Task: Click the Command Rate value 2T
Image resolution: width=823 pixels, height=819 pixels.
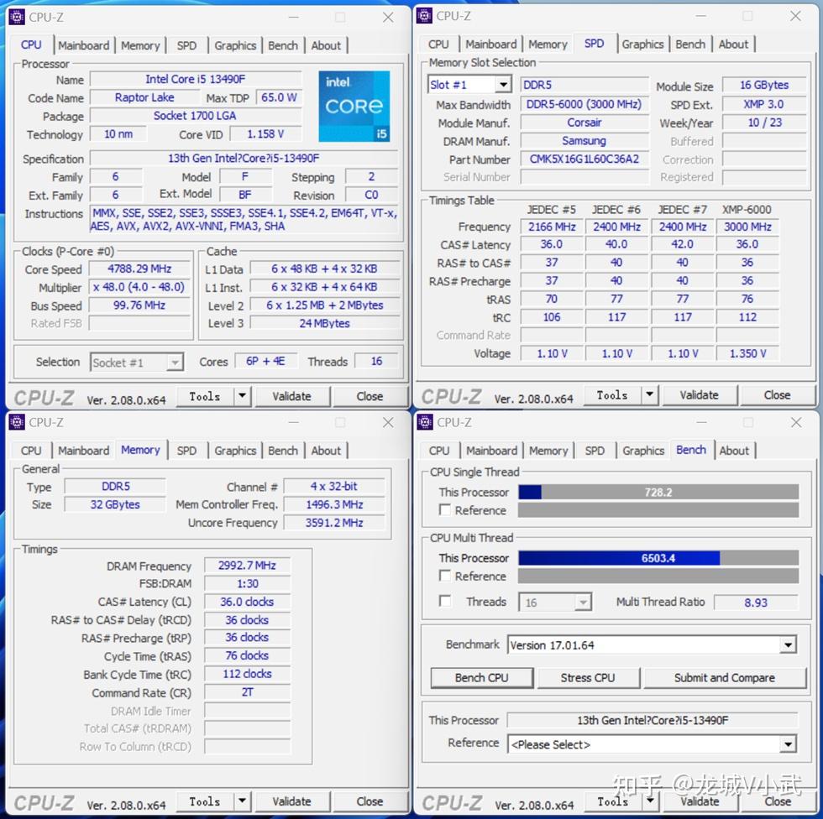Action: [247, 692]
